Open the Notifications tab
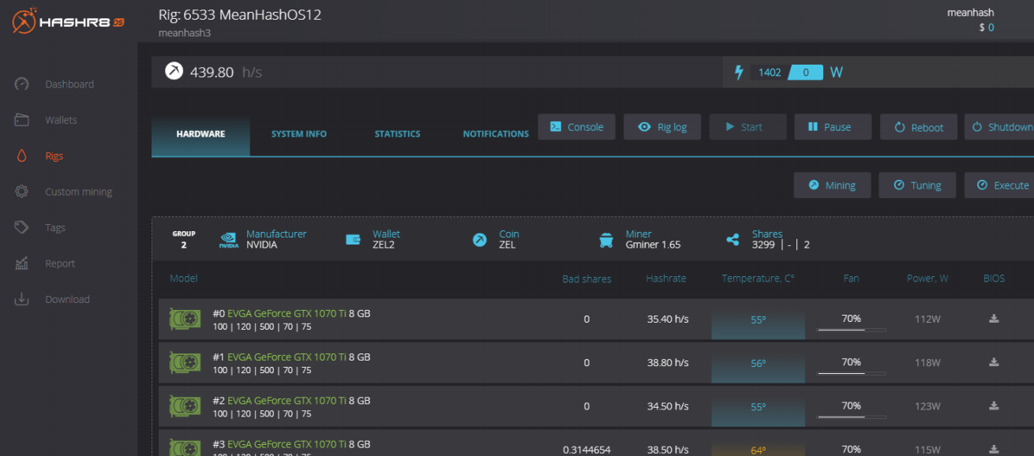 [x=496, y=134]
